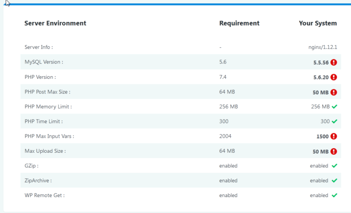Click the green checkmark for PHP Memory Limit

[x=334, y=107]
